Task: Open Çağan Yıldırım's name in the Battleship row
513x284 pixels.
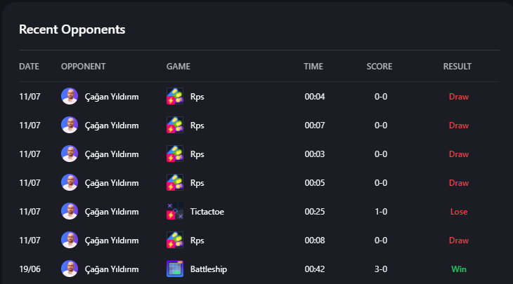Action: pyautogui.click(x=112, y=269)
